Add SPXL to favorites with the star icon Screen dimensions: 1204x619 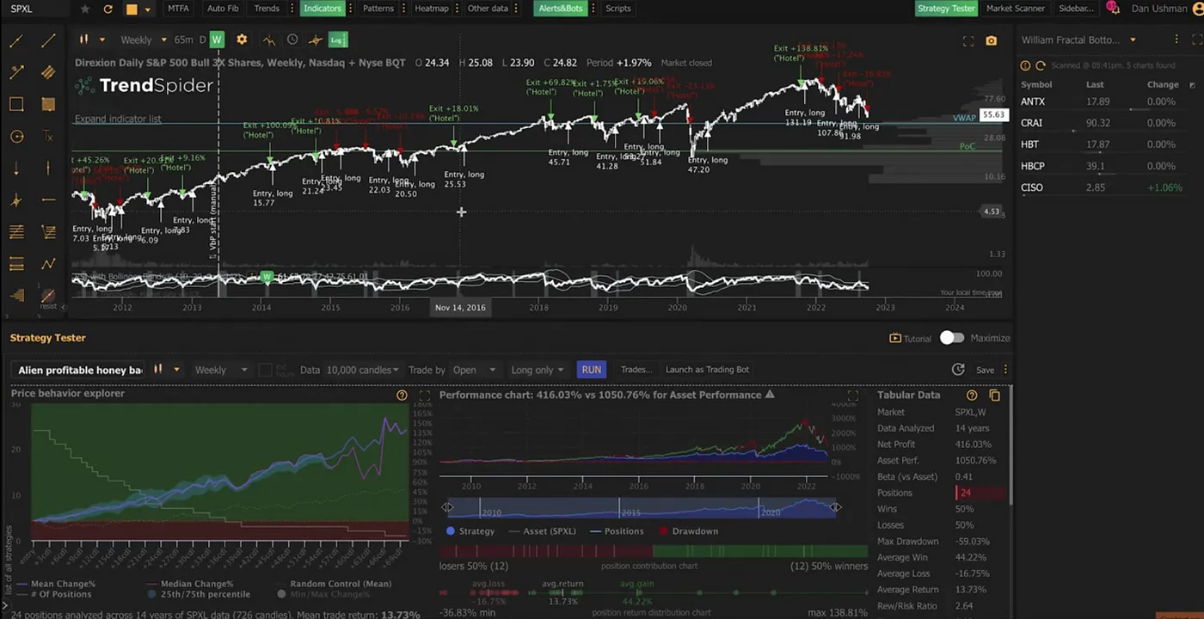pos(84,9)
